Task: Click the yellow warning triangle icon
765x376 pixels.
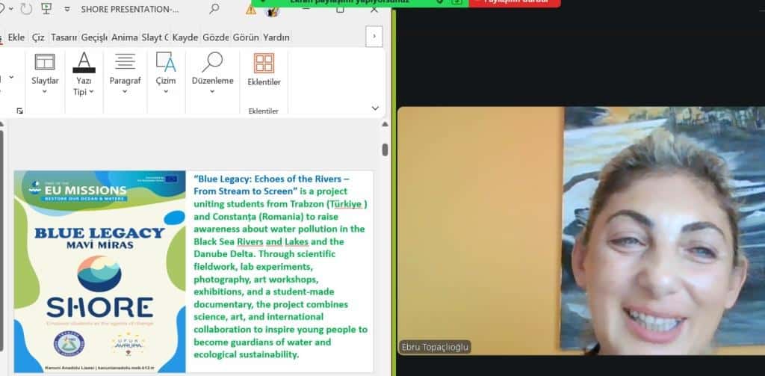Action: point(251,9)
